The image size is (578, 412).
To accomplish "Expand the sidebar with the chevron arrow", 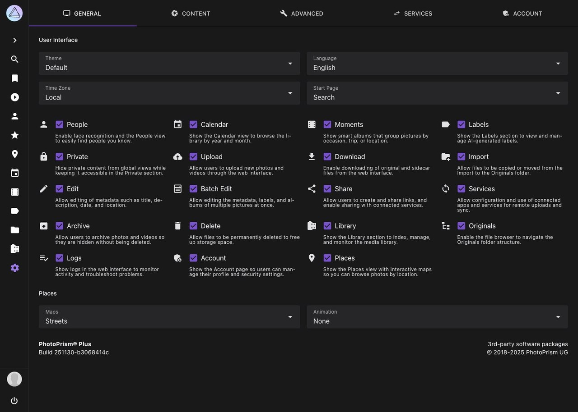I will (14, 40).
